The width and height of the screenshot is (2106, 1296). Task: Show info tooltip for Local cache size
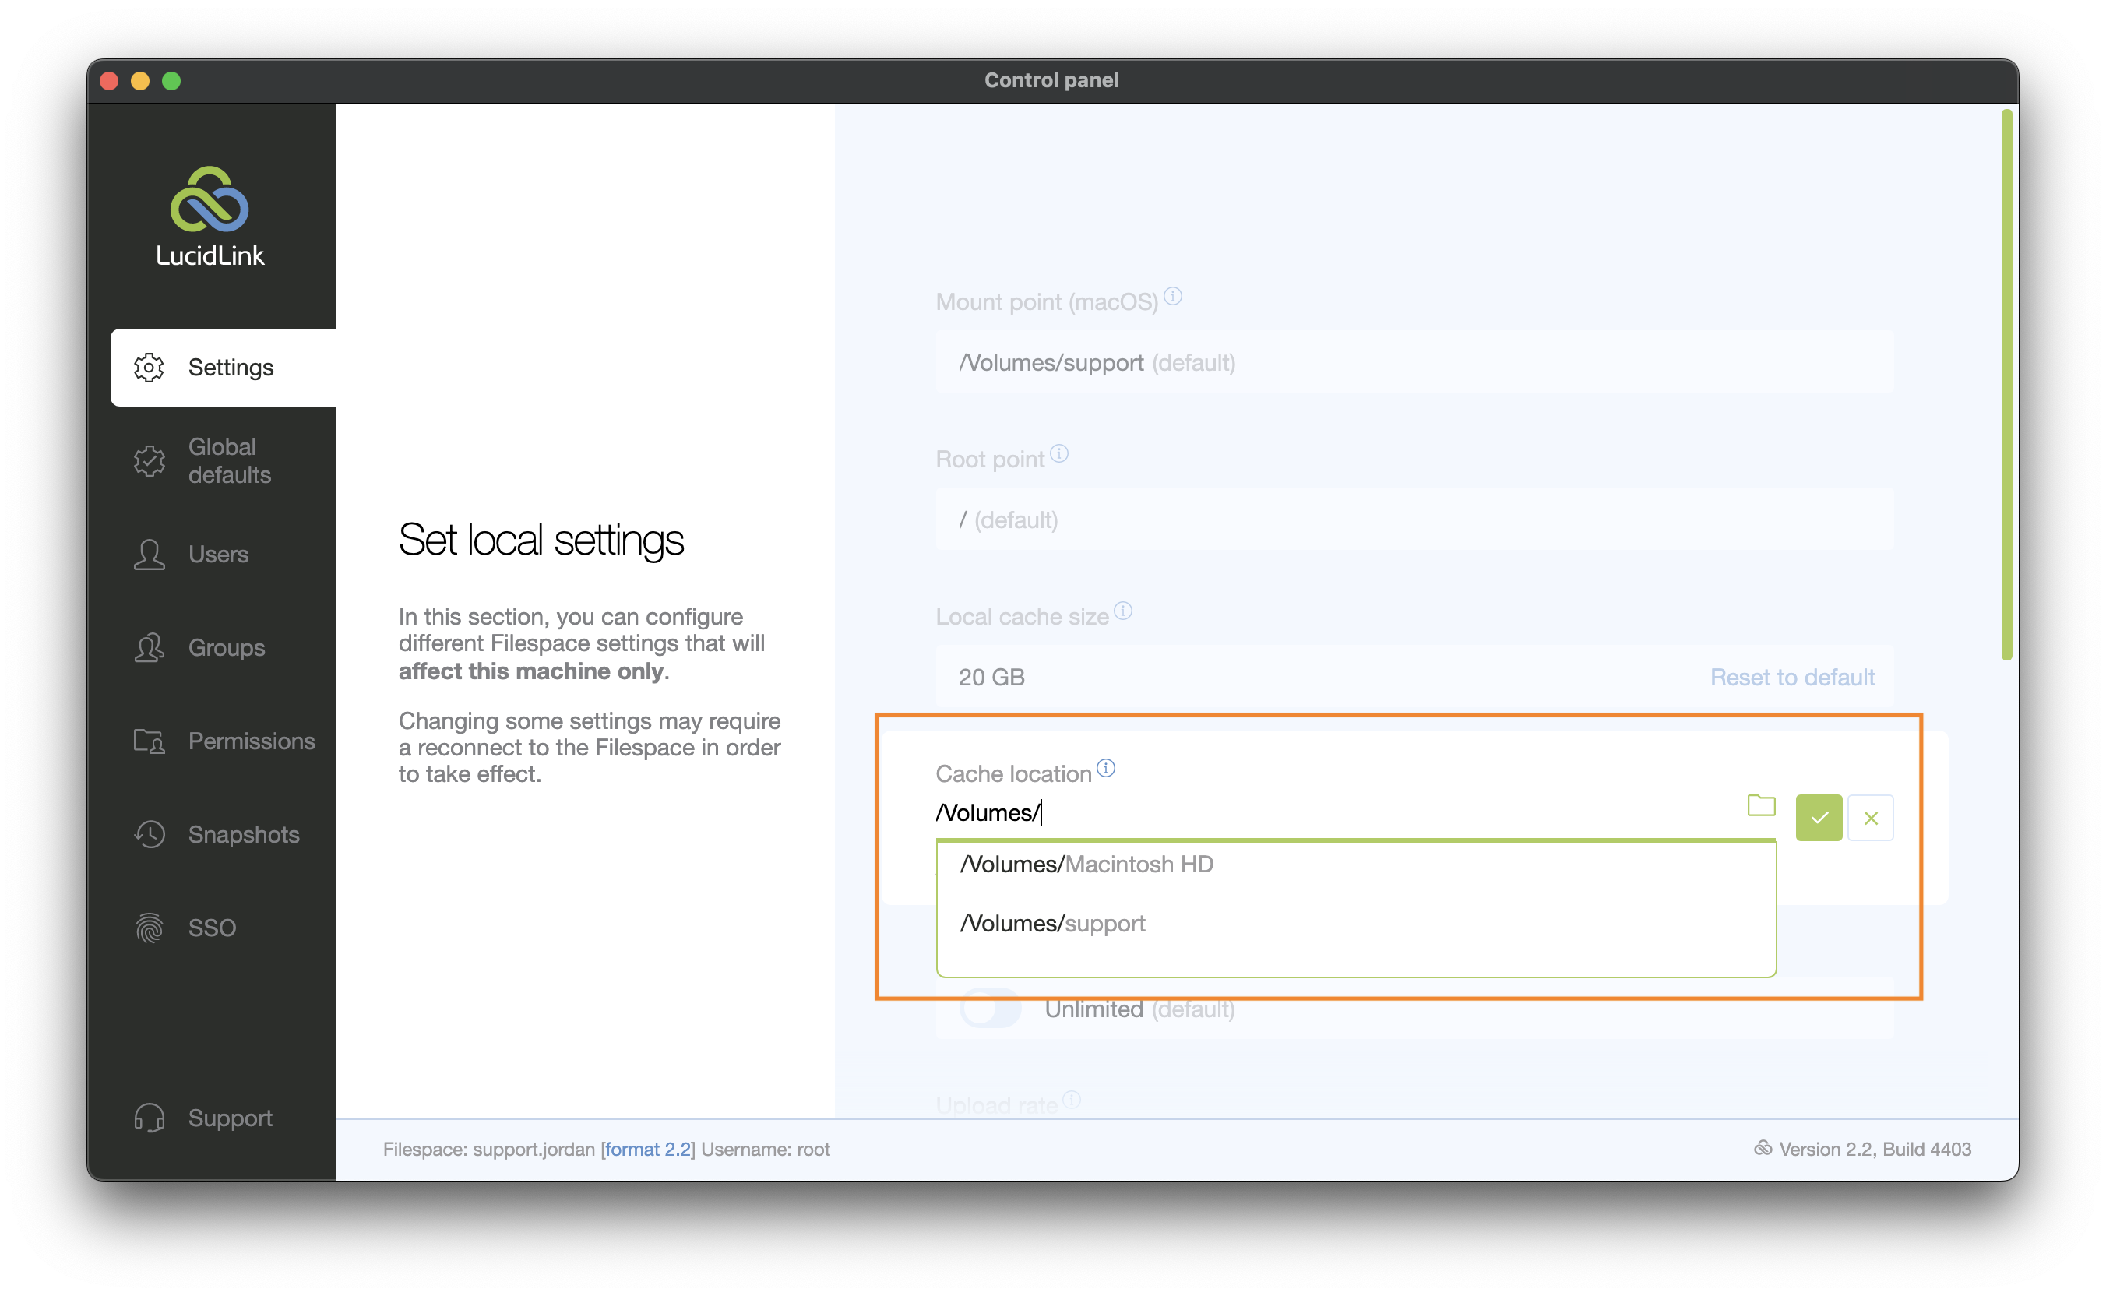pos(1124,611)
